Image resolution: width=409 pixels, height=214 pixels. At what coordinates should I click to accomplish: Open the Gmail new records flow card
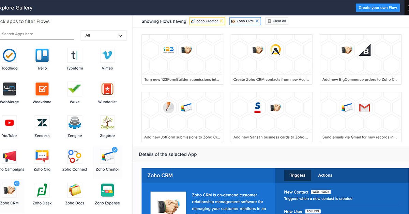[360, 117]
